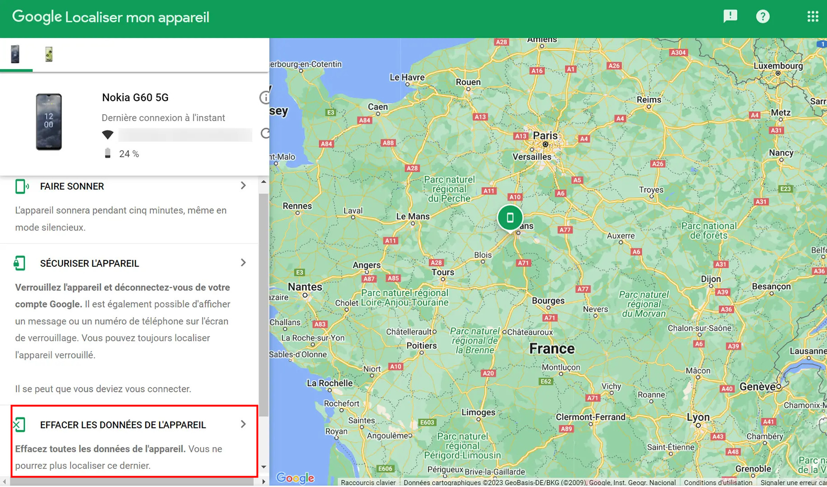This screenshot has height=487, width=827.
Task: Click the Tours label on map
Action: 443,272
